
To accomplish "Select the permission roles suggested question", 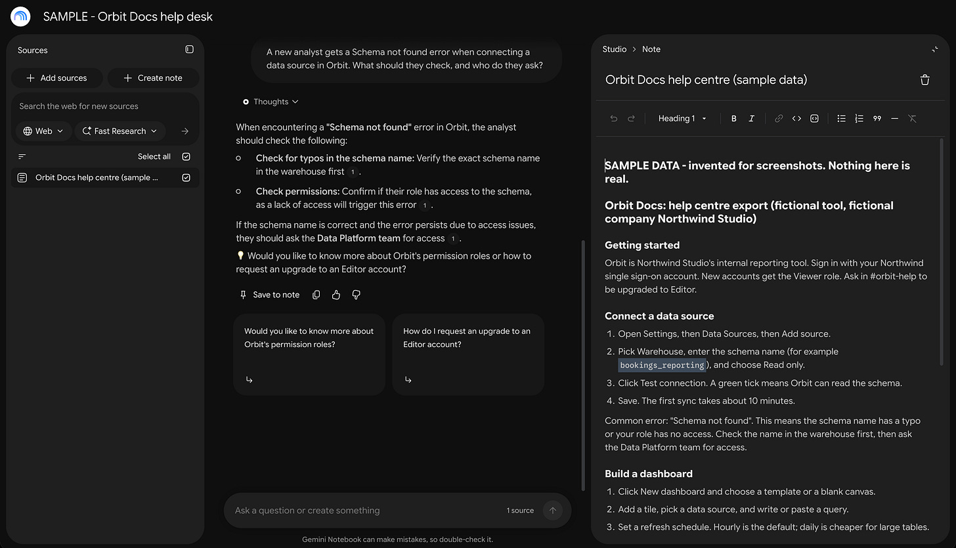I will (309, 354).
